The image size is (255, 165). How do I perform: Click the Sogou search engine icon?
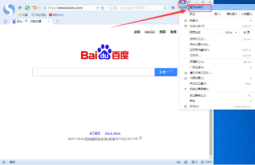click(115, 8)
